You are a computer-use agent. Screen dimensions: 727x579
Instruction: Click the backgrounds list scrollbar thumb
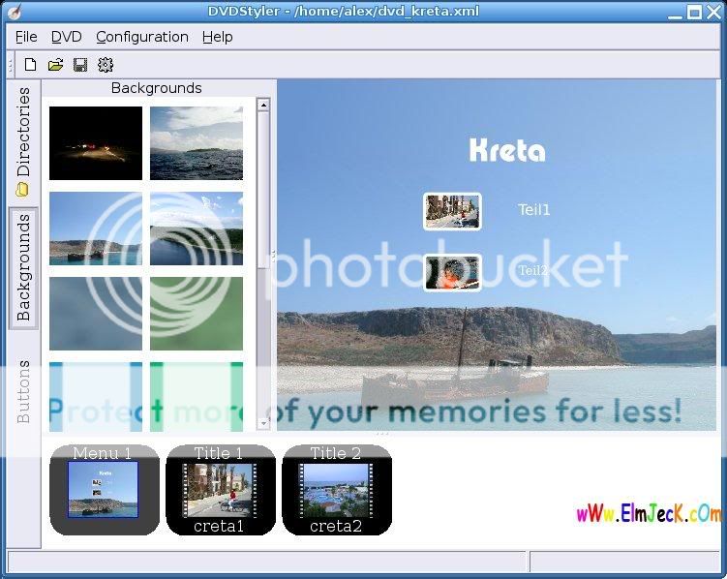[x=263, y=190]
